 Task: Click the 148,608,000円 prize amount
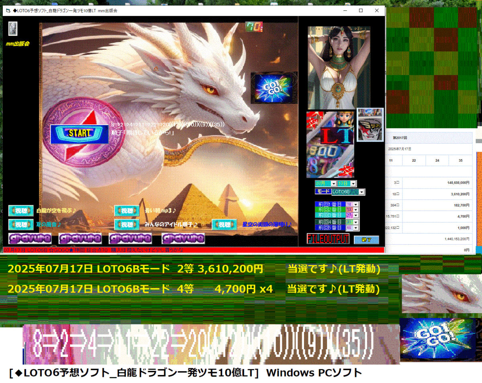tap(458, 182)
